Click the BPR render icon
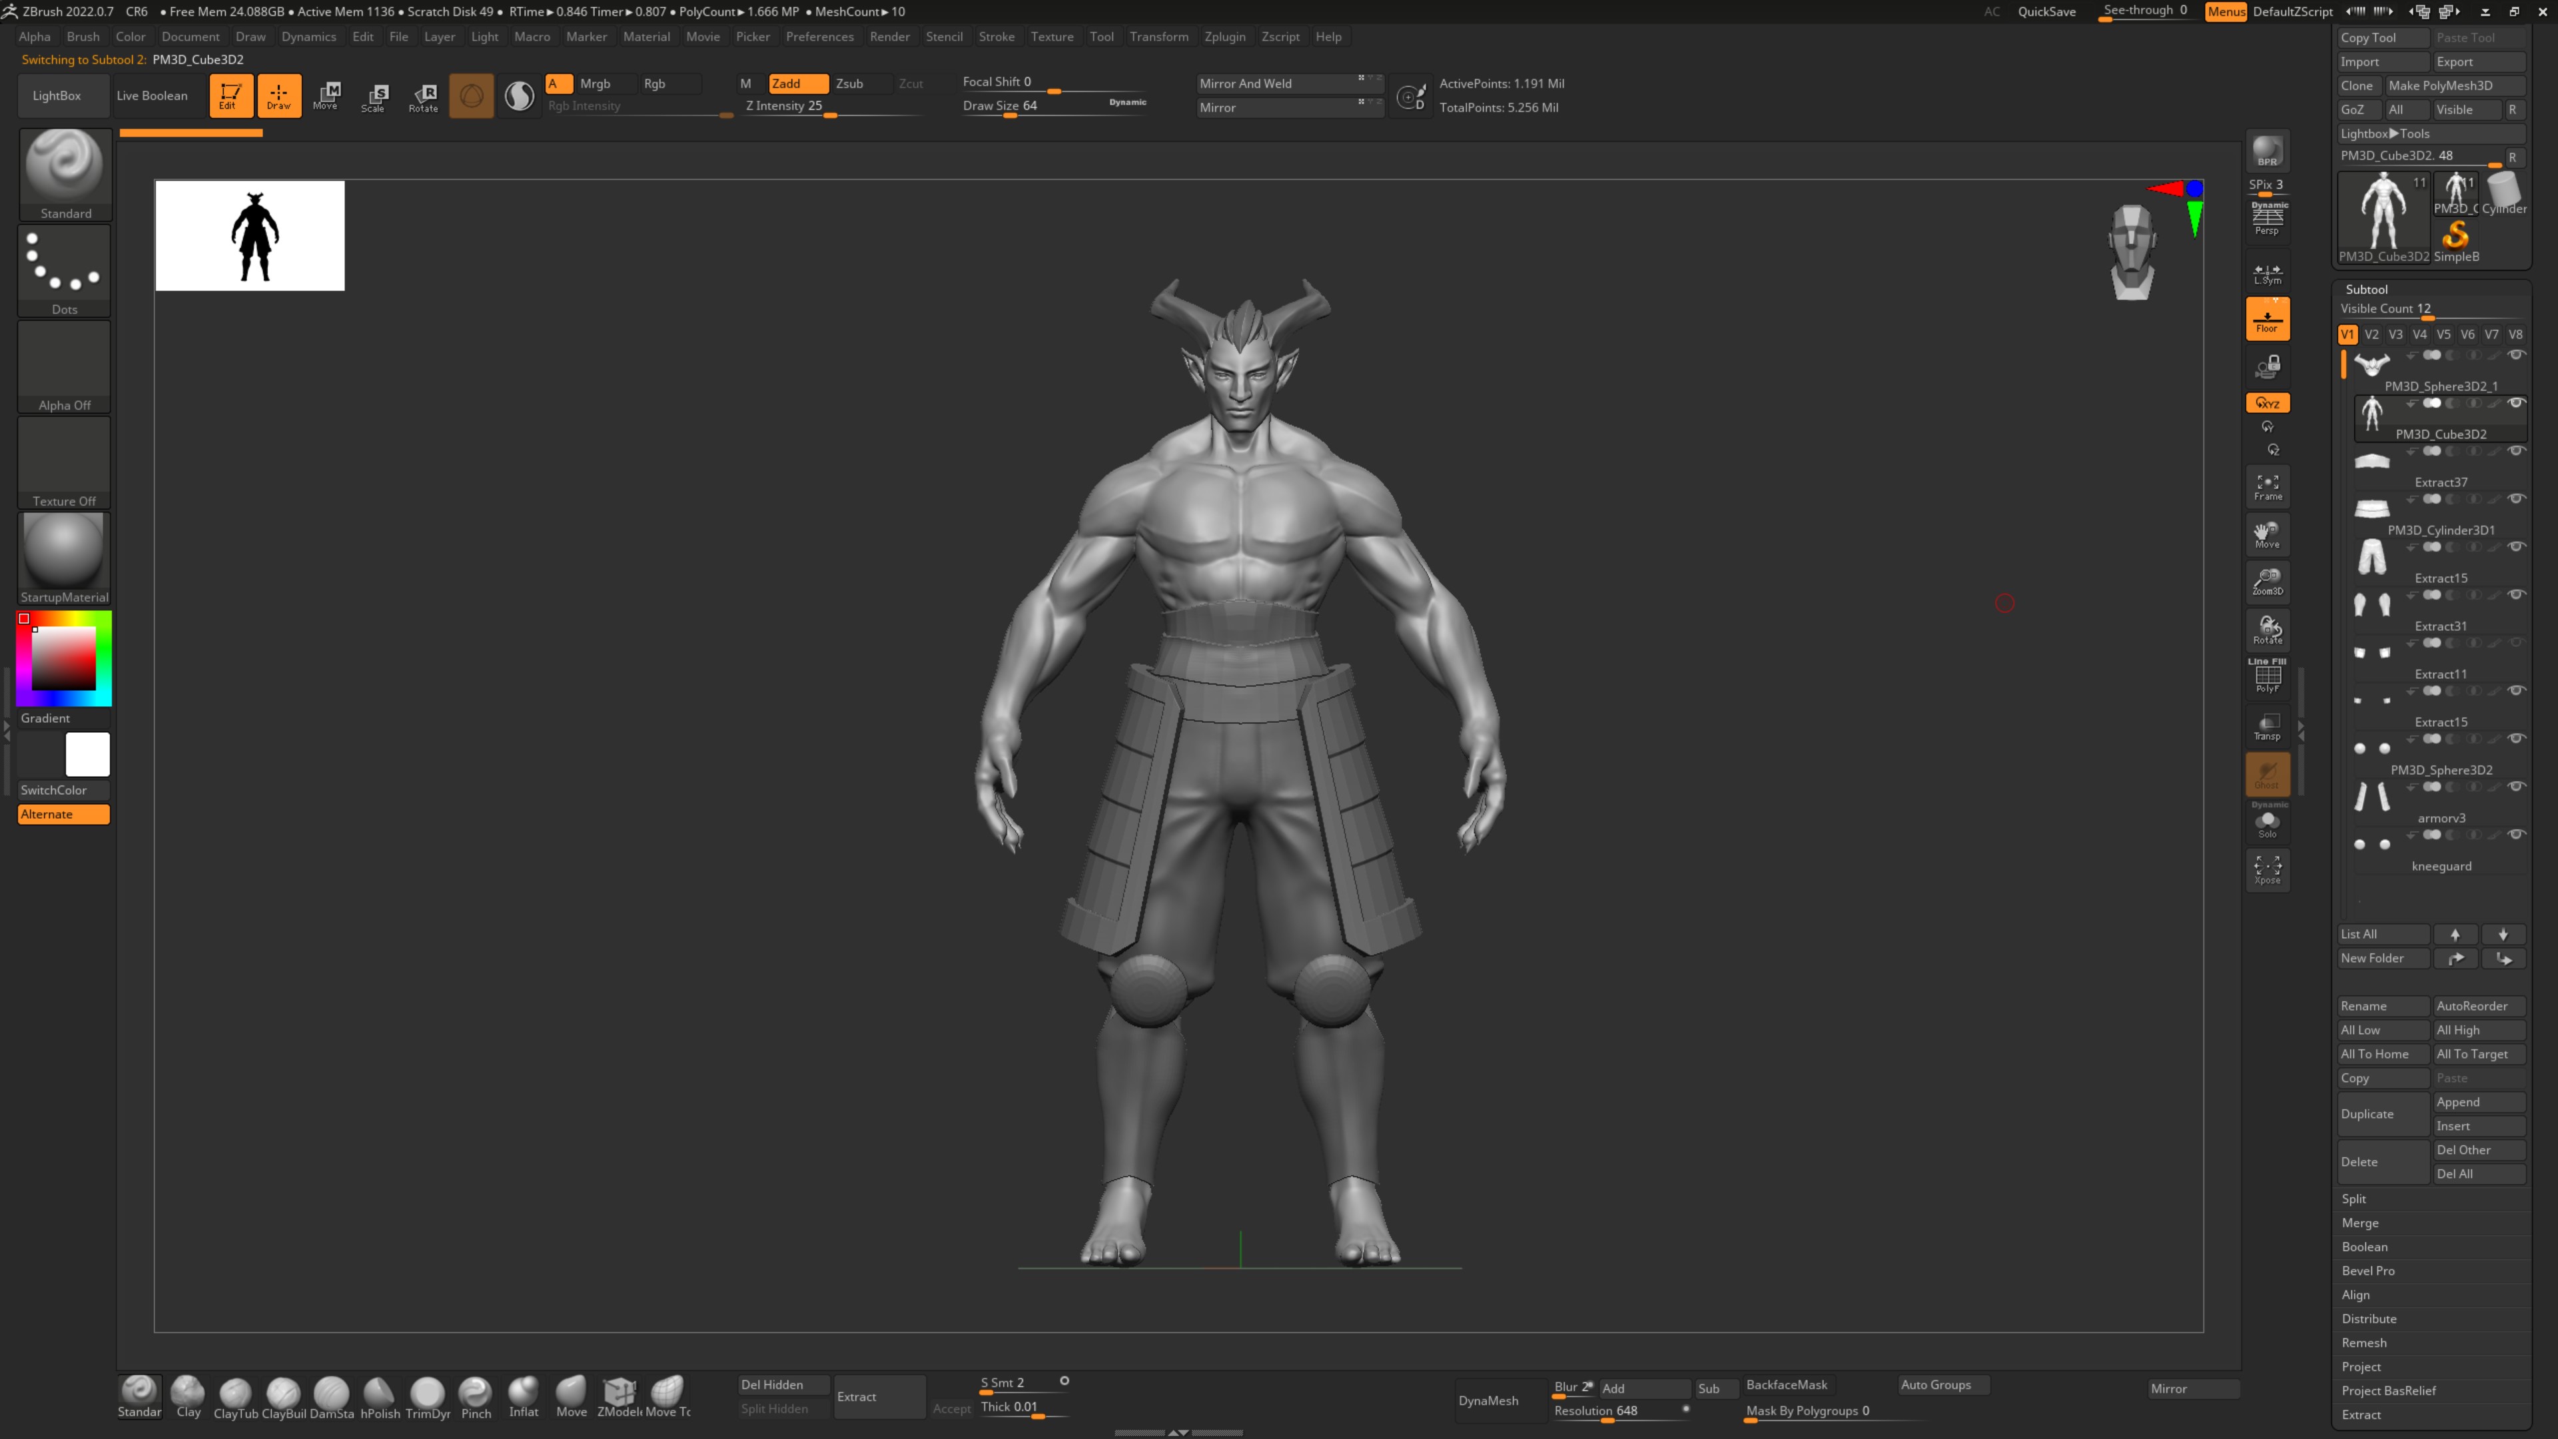The height and width of the screenshot is (1439, 2558). tap(2267, 152)
